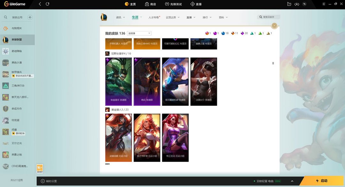The image size is (345, 187).
Task: Select 英雄联盟 in the game list
Action: (17, 40)
